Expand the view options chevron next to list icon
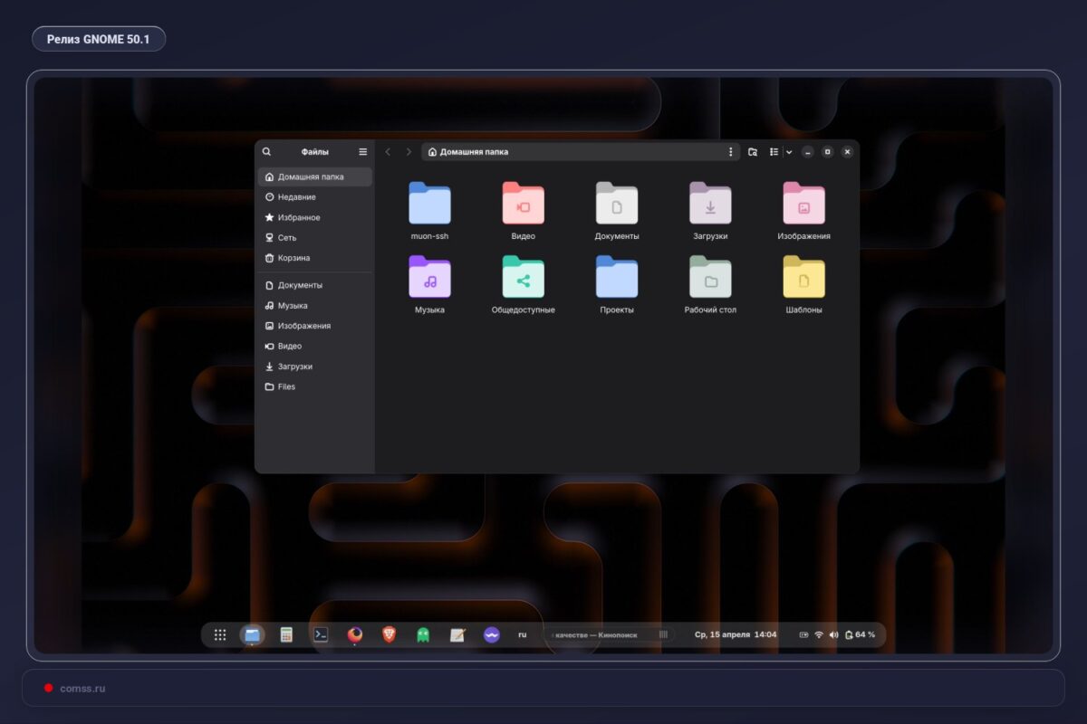 [x=788, y=151]
